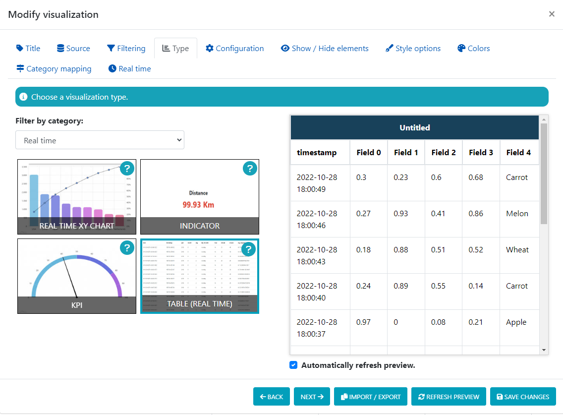Select the Type tab

coord(175,48)
